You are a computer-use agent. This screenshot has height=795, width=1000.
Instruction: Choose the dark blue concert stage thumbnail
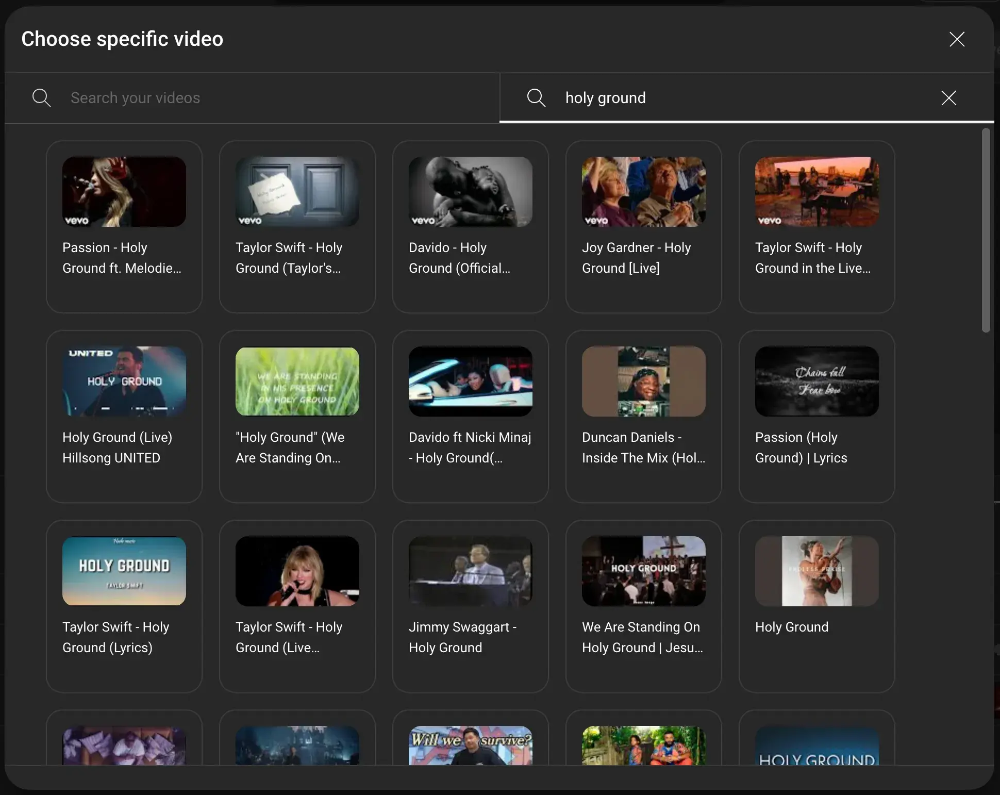297,746
